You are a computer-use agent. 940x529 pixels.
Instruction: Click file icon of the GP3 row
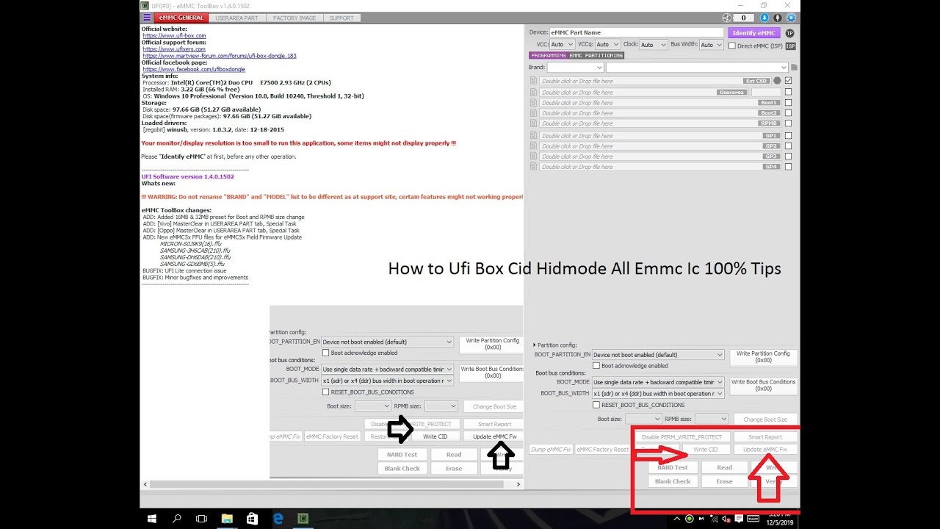pyautogui.click(x=533, y=156)
